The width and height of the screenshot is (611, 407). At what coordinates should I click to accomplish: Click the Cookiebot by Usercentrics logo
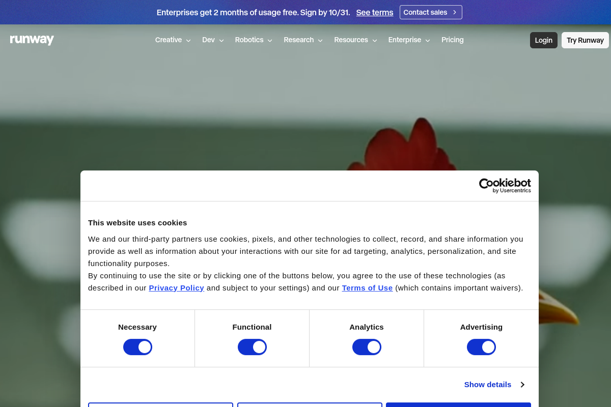coord(505,186)
